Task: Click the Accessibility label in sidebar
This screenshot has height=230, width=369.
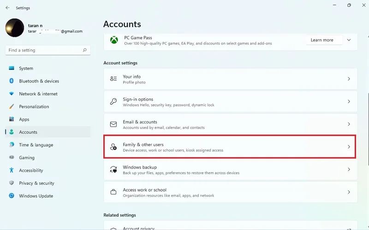Action: coord(31,170)
